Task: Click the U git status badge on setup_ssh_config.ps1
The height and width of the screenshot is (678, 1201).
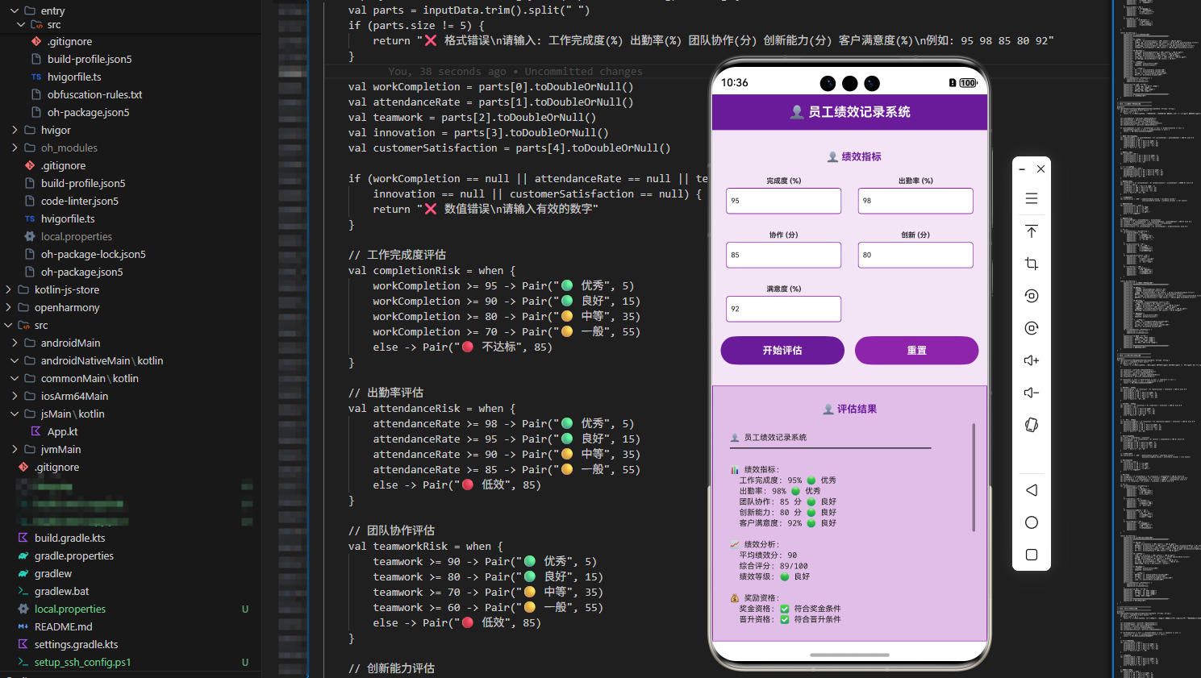Action: (245, 662)
